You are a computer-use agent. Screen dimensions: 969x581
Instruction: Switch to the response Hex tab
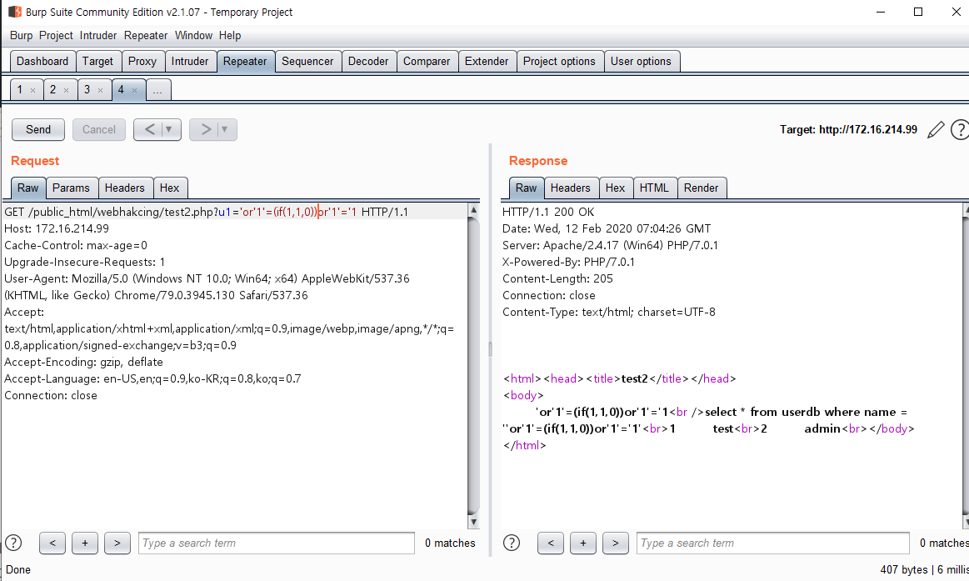tap(615, 188)
